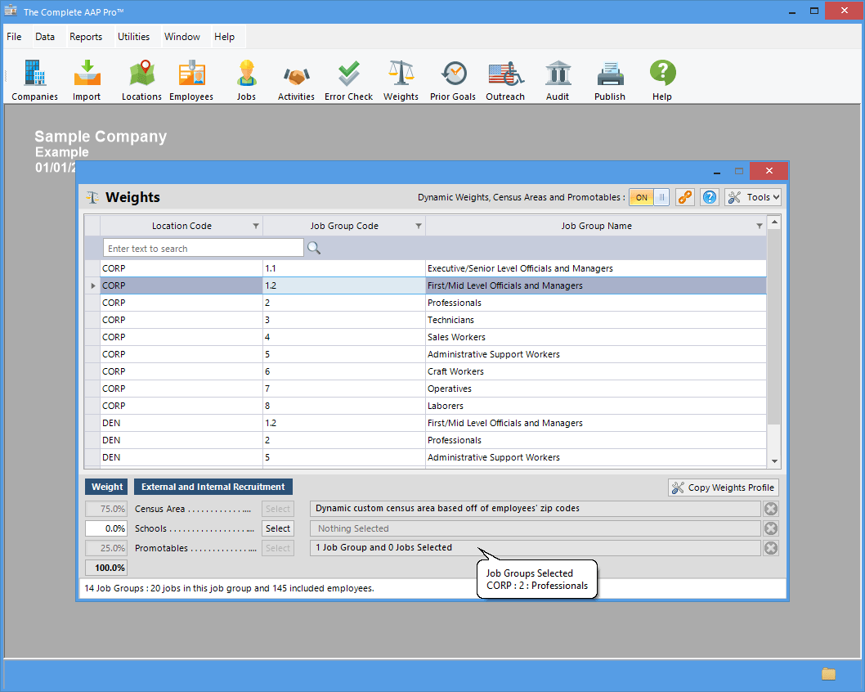Open the File menu
This screenshot has width=865, height=692.
15,37
